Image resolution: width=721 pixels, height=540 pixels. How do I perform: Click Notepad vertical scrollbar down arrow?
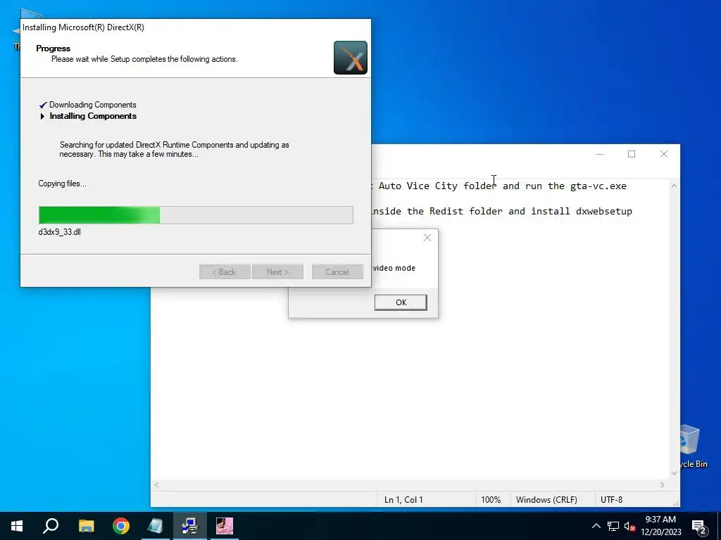pyautogui.click(x=674, y=473)
